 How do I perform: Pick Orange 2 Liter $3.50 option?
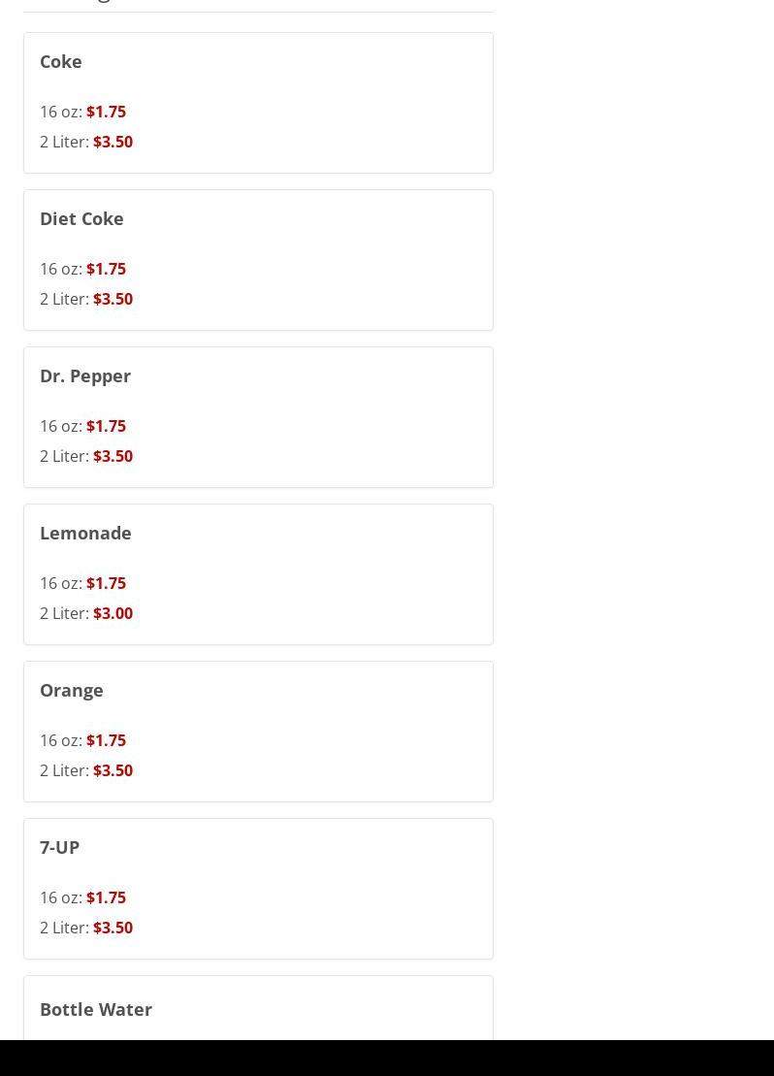(113, 770)
